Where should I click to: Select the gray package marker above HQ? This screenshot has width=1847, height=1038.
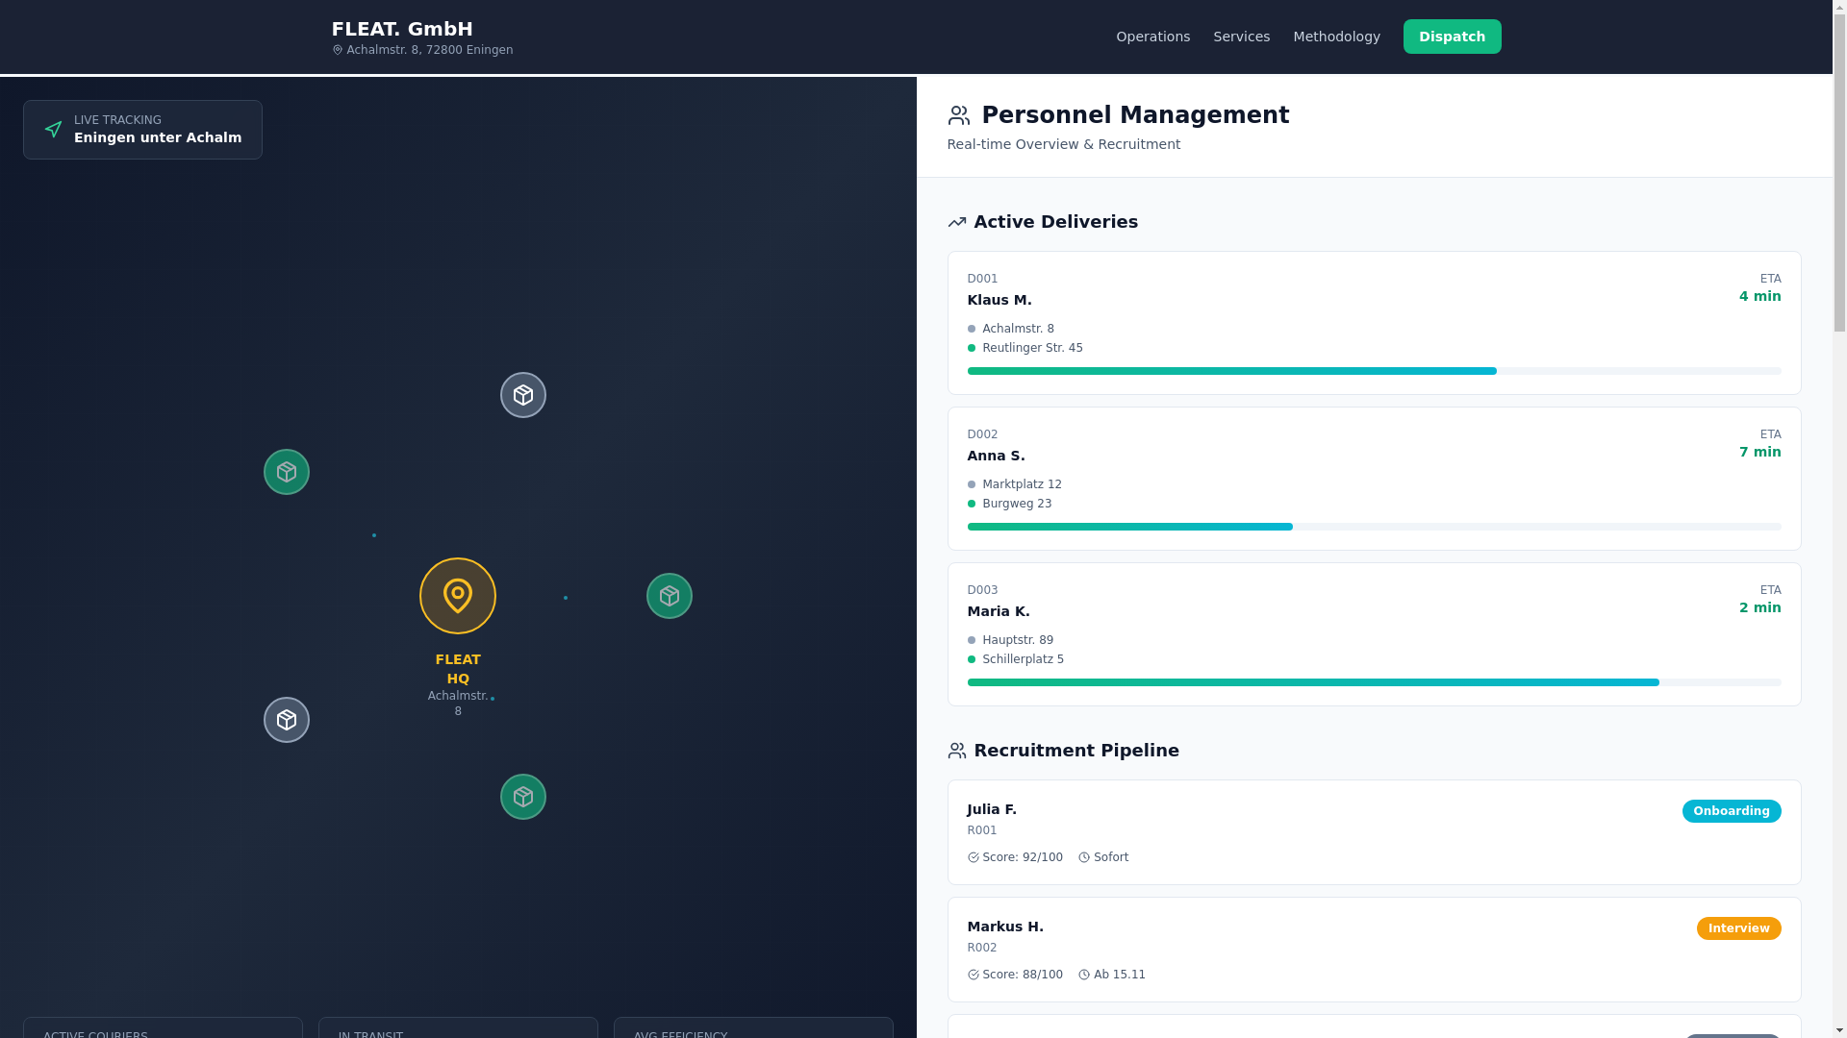point(523,395)
